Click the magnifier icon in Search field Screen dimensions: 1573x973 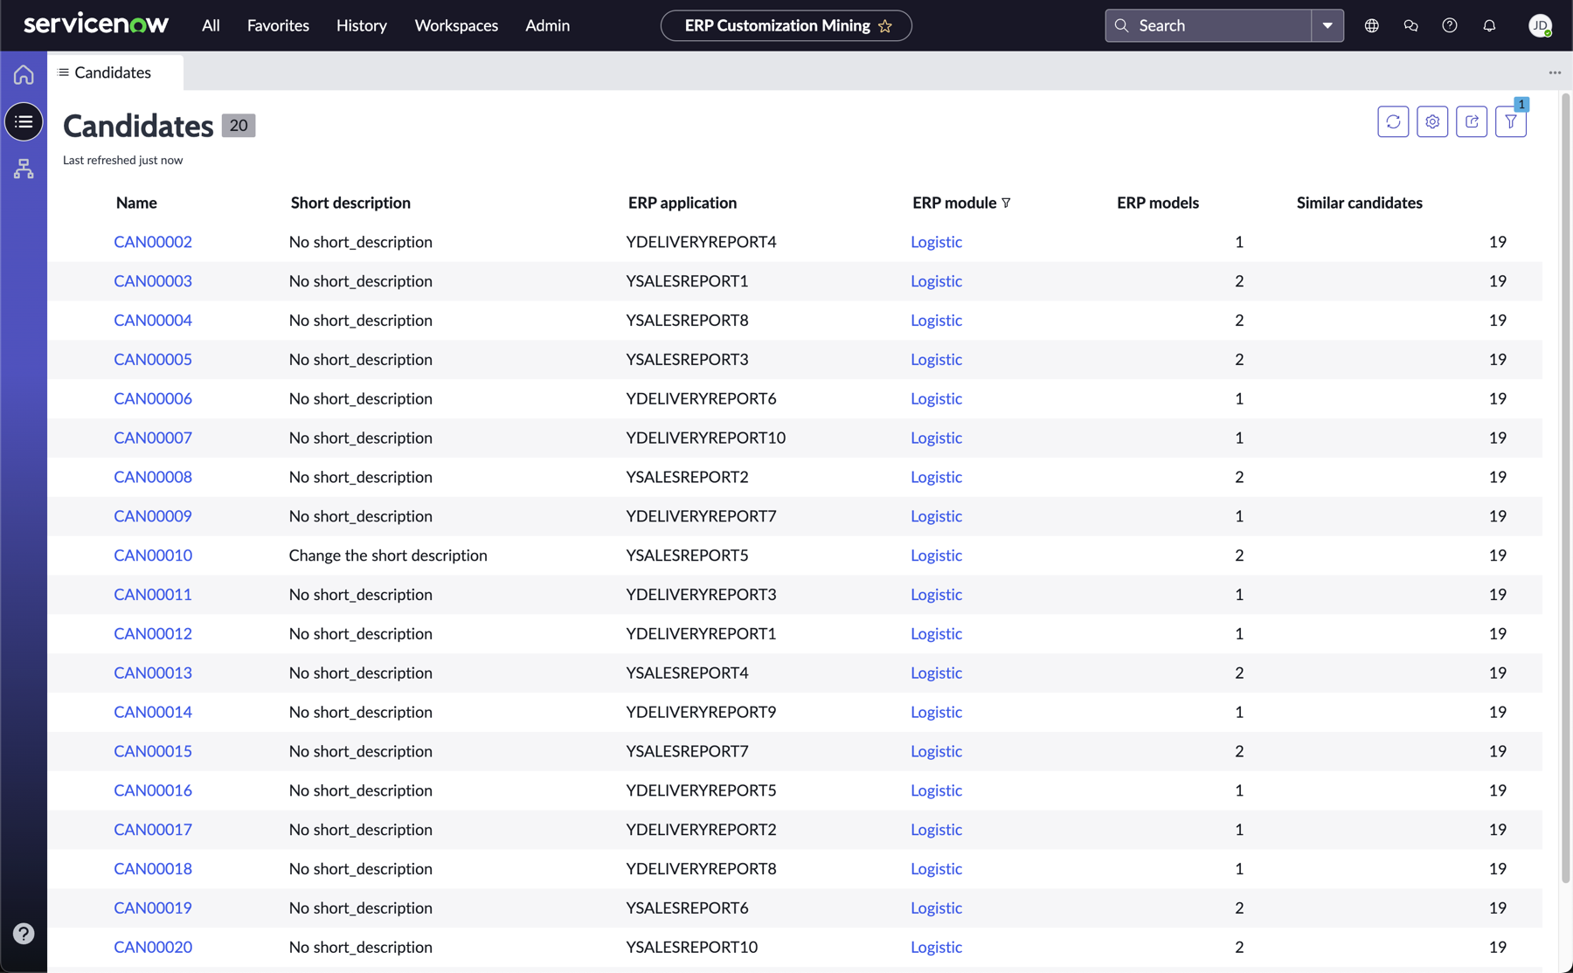pyautogui.click(x=1122, y=25)
